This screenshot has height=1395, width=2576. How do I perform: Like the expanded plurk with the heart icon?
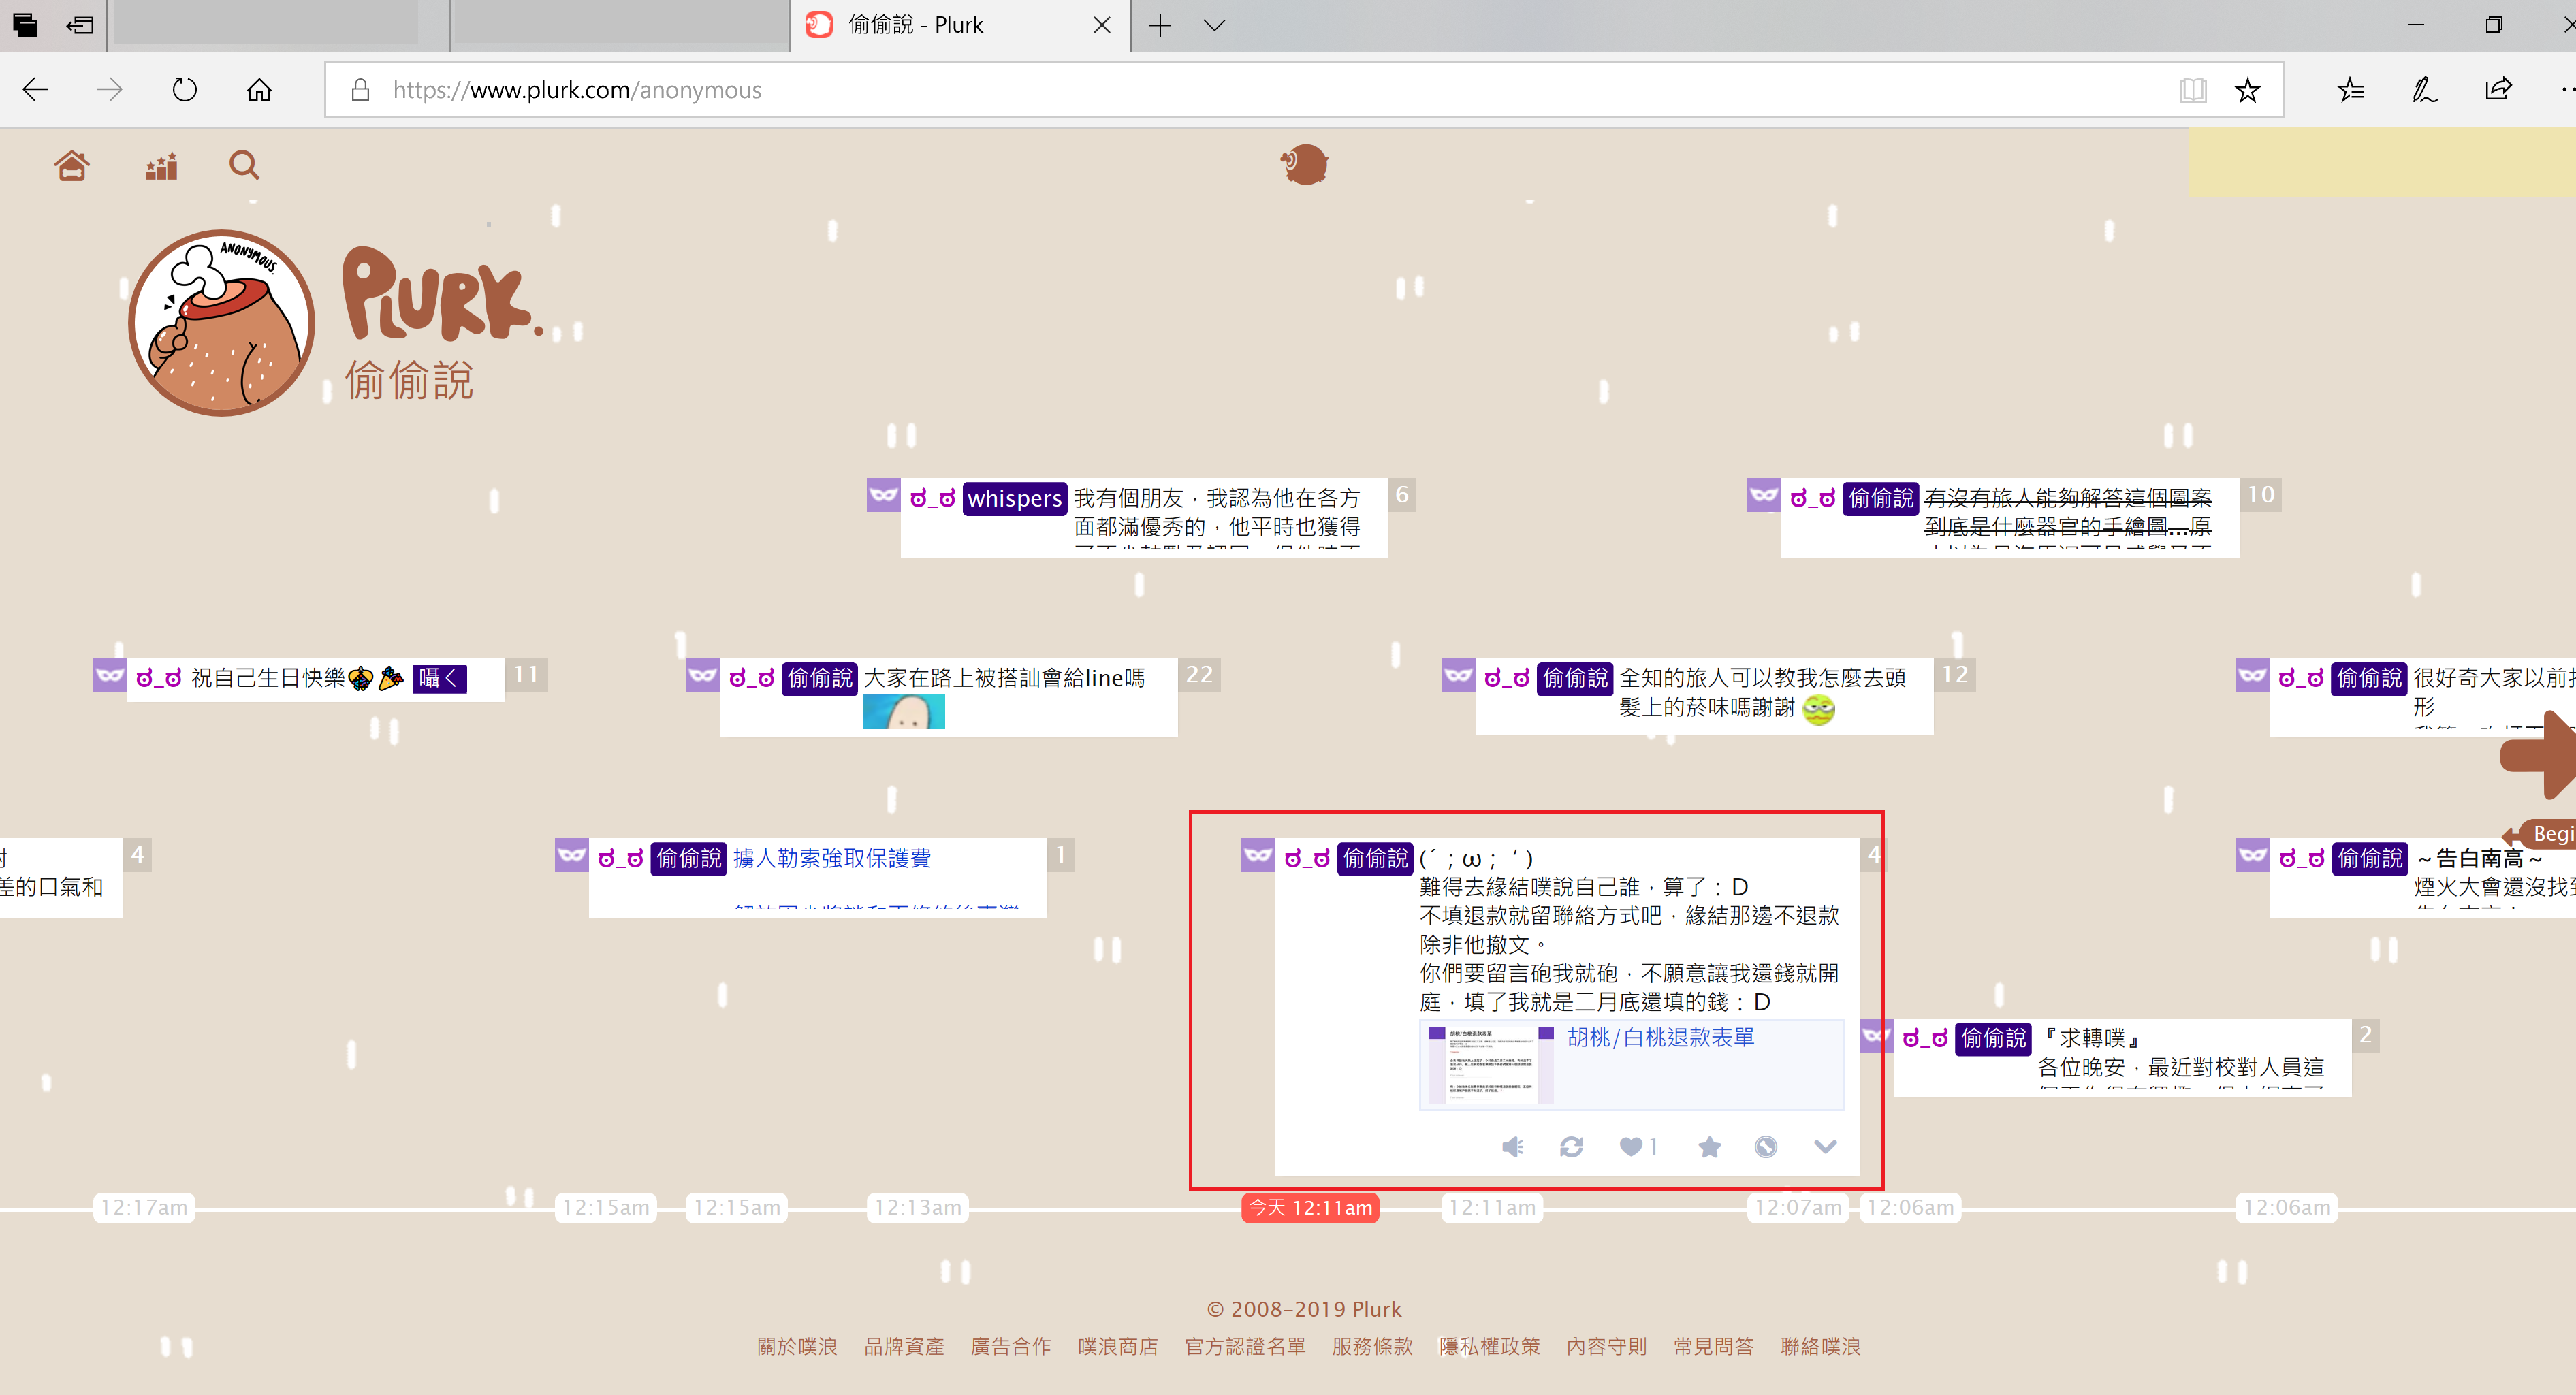(x=1631, y=1146)
